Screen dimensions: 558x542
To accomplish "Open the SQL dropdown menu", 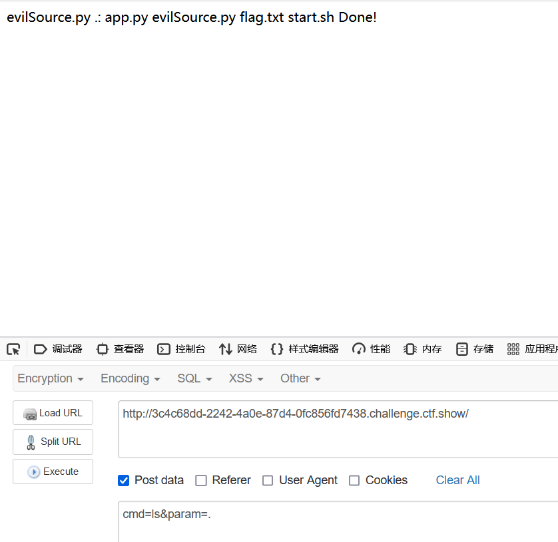I will coord(194,378).
